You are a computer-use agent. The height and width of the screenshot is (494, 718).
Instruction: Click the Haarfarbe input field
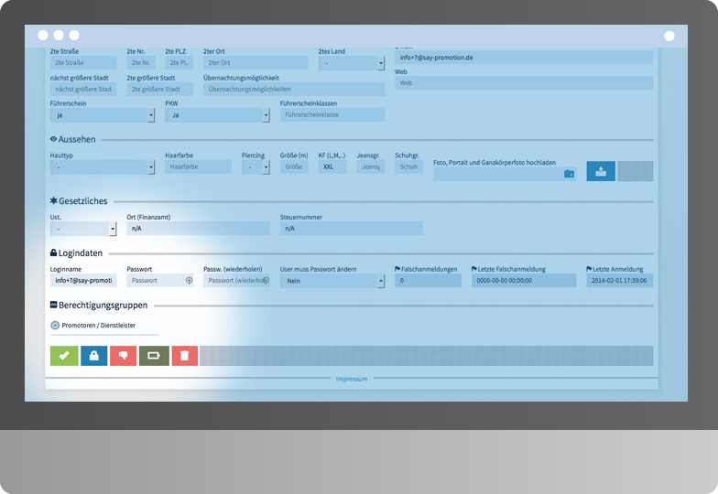point(198,167)
